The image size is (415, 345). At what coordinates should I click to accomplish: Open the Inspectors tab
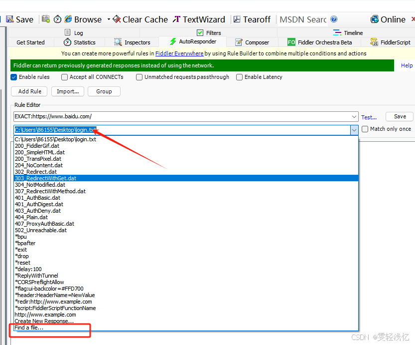pyautogui.click(x=132, y=42)
